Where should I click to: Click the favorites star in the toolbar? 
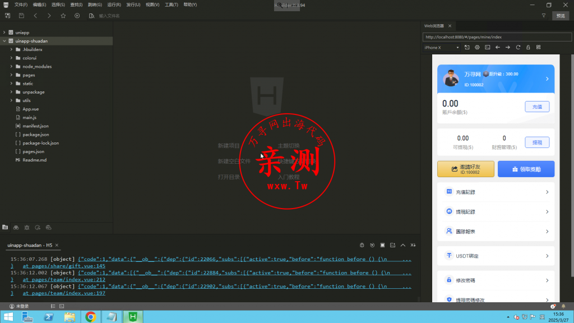[63, 15]
